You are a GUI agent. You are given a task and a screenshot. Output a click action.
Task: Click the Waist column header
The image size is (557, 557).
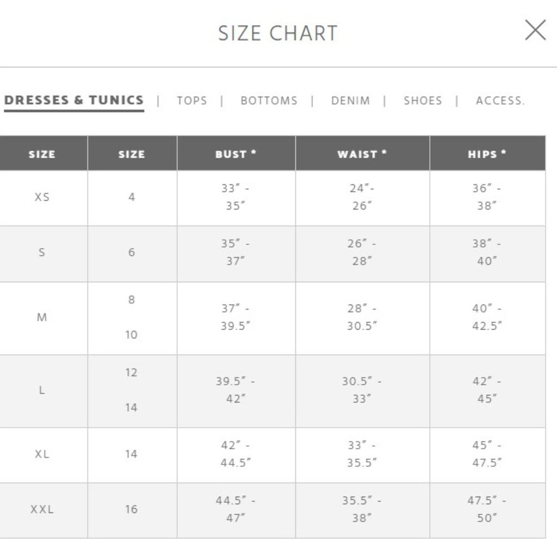point(363,153)
